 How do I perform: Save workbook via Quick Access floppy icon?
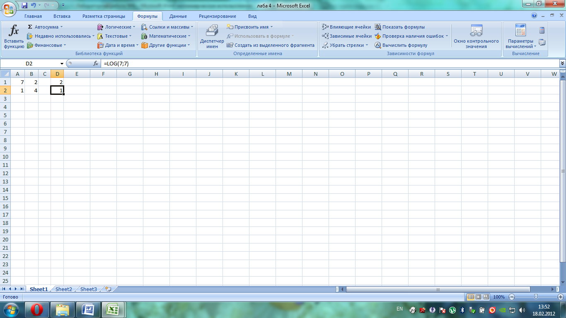(x=24, y=5)
